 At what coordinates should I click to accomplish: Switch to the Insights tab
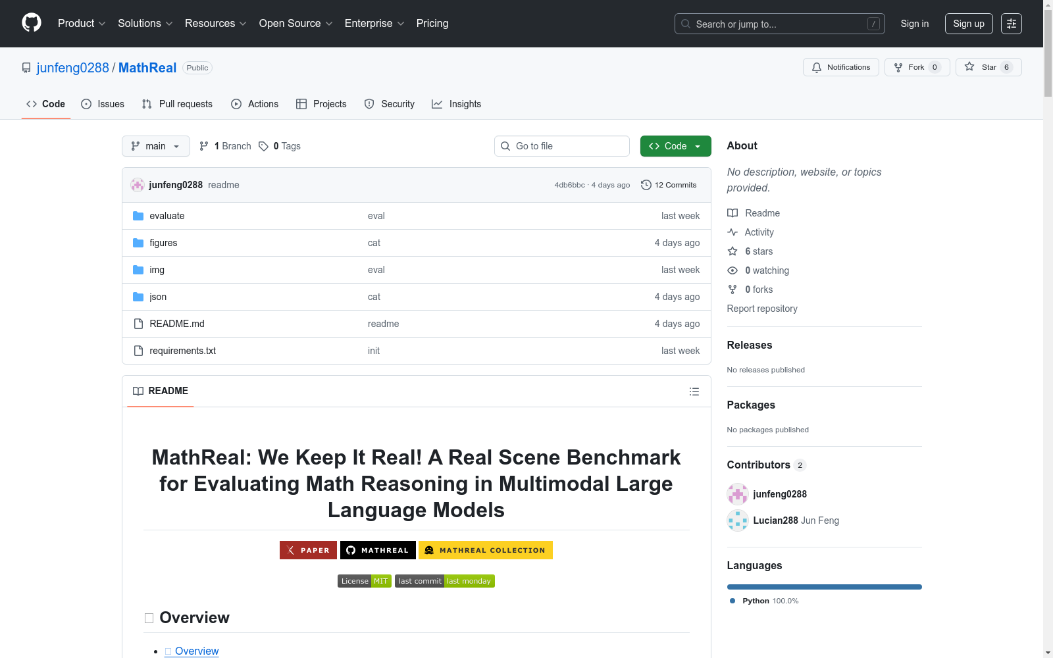click(457, 104)
